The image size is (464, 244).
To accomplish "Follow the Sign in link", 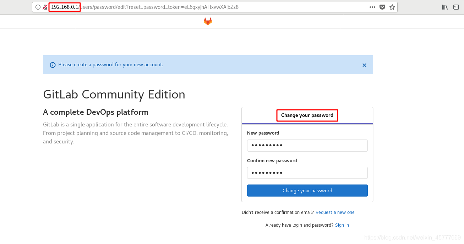I will (x=342, y=225).
